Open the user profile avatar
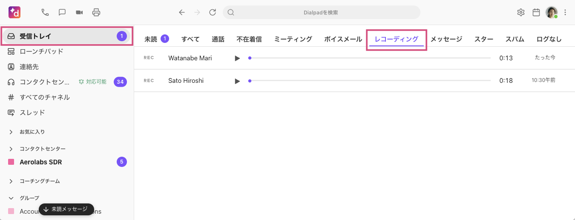The image size is (575, 220). point(552,12)
